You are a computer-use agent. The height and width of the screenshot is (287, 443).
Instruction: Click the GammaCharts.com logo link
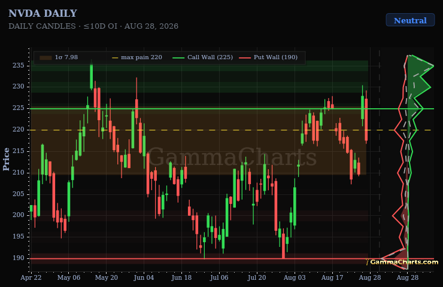click(402, 262)
